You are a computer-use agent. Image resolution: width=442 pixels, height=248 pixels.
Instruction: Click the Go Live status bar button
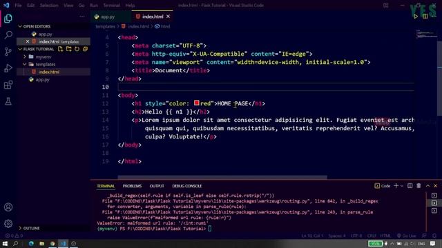[407, 236]
